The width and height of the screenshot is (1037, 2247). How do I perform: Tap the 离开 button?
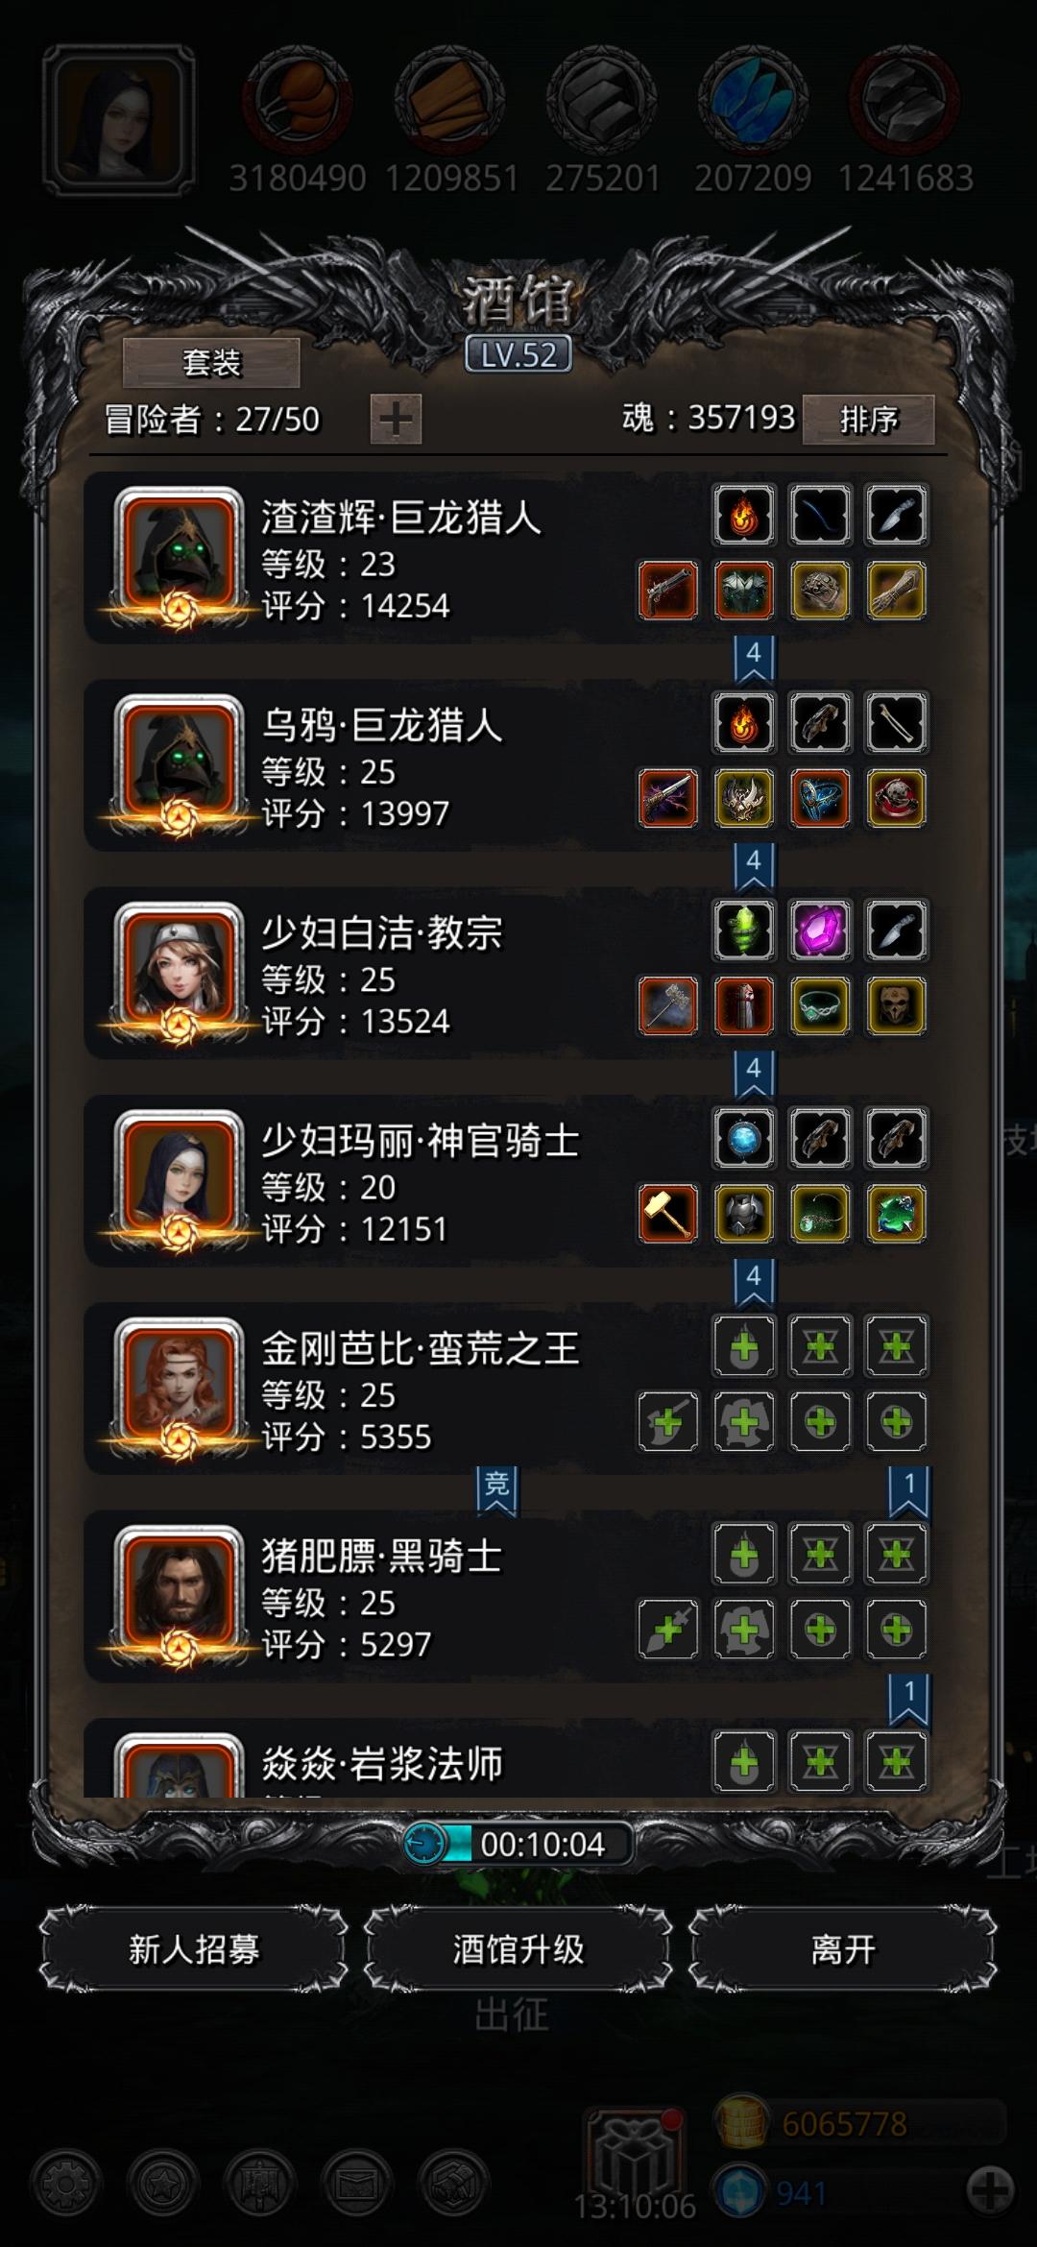coord(842,1950)
